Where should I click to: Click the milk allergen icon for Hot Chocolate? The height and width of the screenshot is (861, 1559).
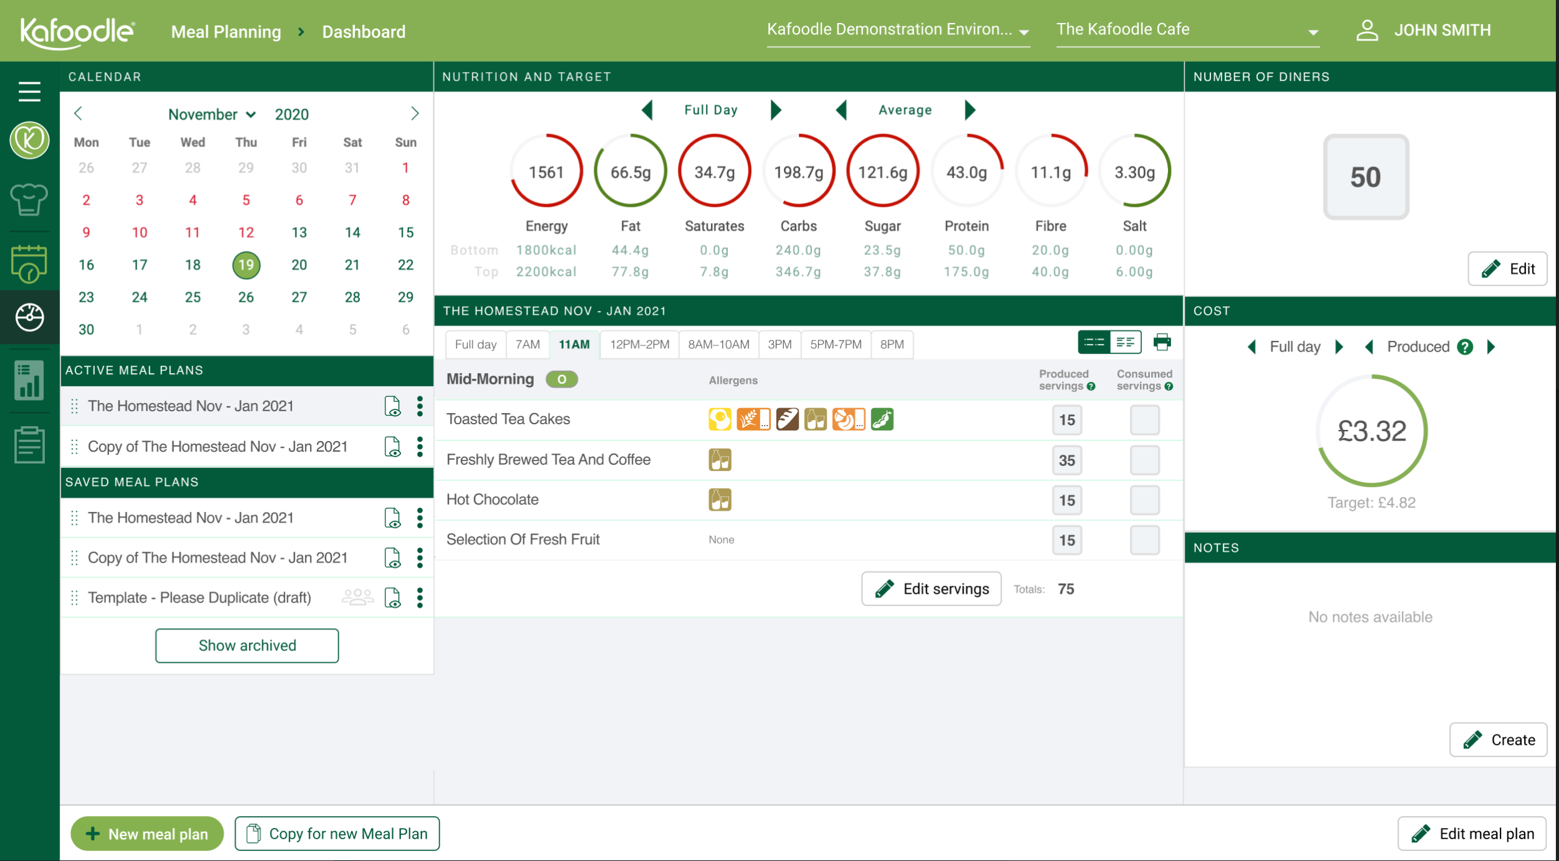point(720,500)
